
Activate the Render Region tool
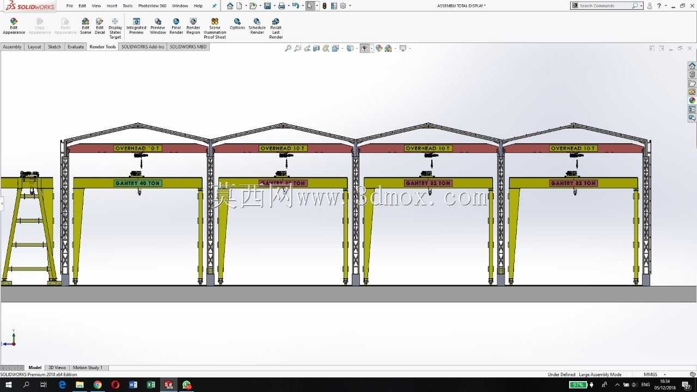pyautogui.click(x=193, y=26)
